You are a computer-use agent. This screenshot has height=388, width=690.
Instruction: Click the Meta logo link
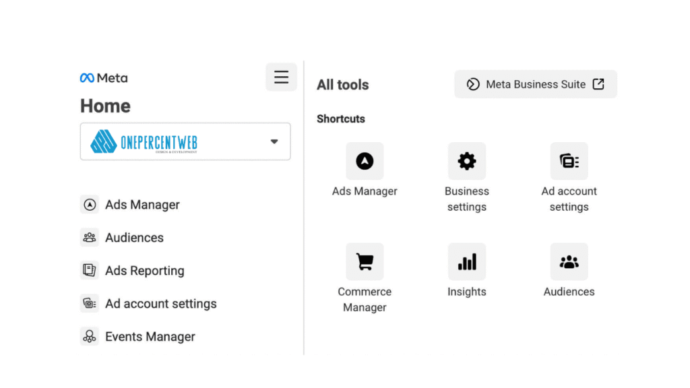[x=104, y=78]
